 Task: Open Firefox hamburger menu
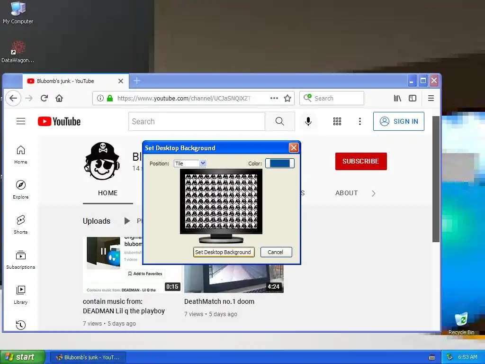431,98
